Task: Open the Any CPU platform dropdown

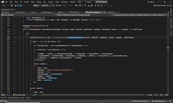Action: point(48,6)
